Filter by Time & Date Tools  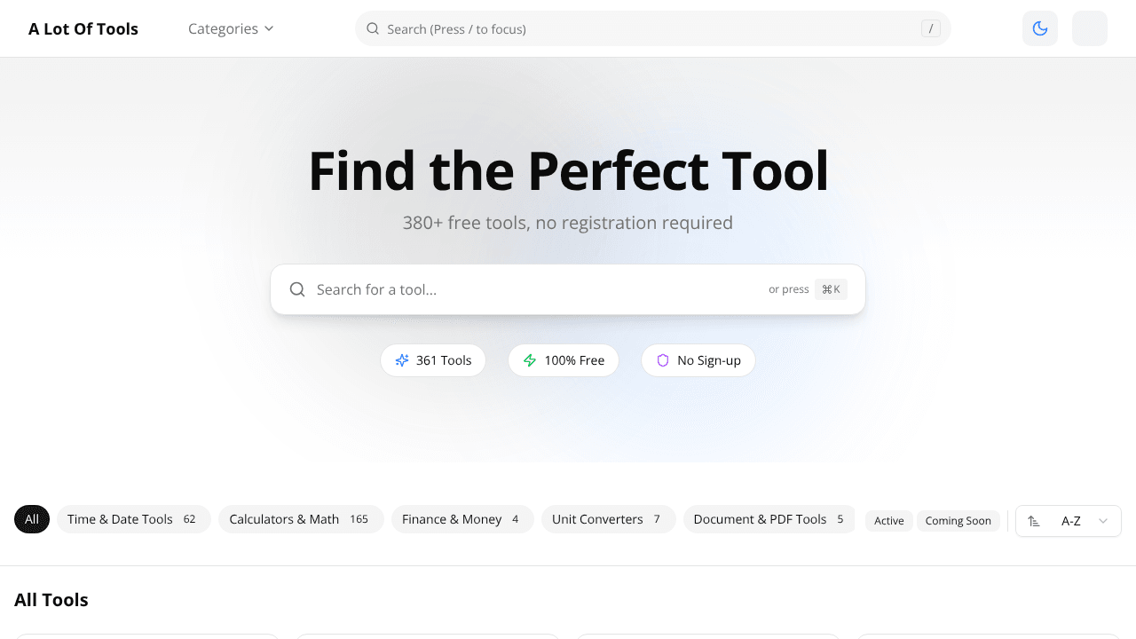[134, 519]
